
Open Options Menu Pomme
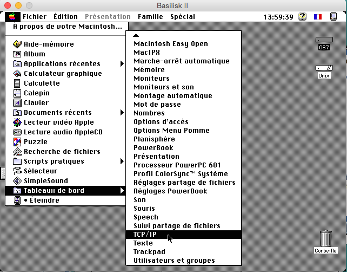(x=183, y=130)
